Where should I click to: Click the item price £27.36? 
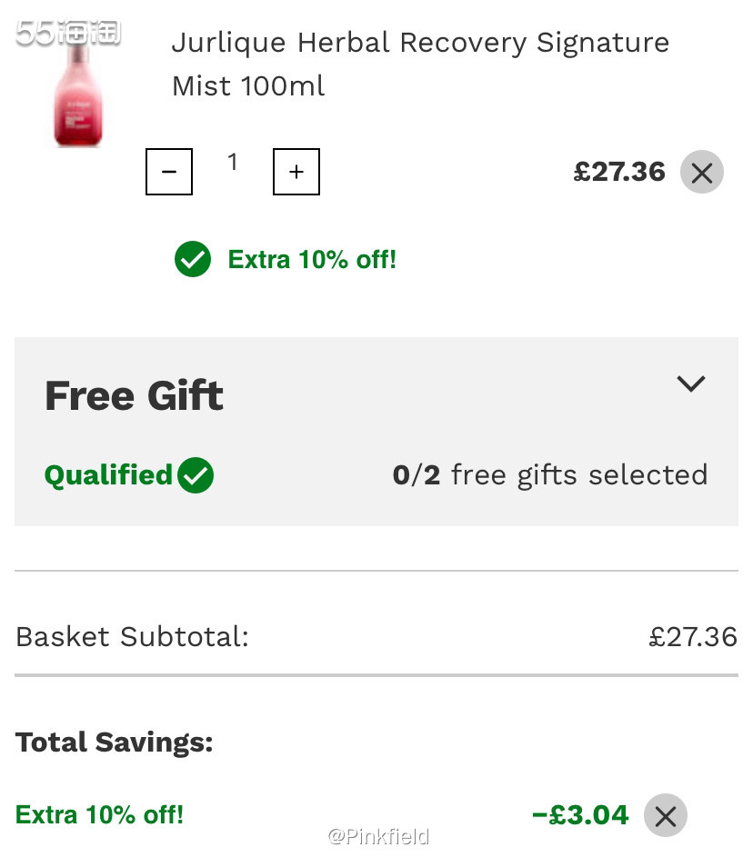(x=619, y=172)
